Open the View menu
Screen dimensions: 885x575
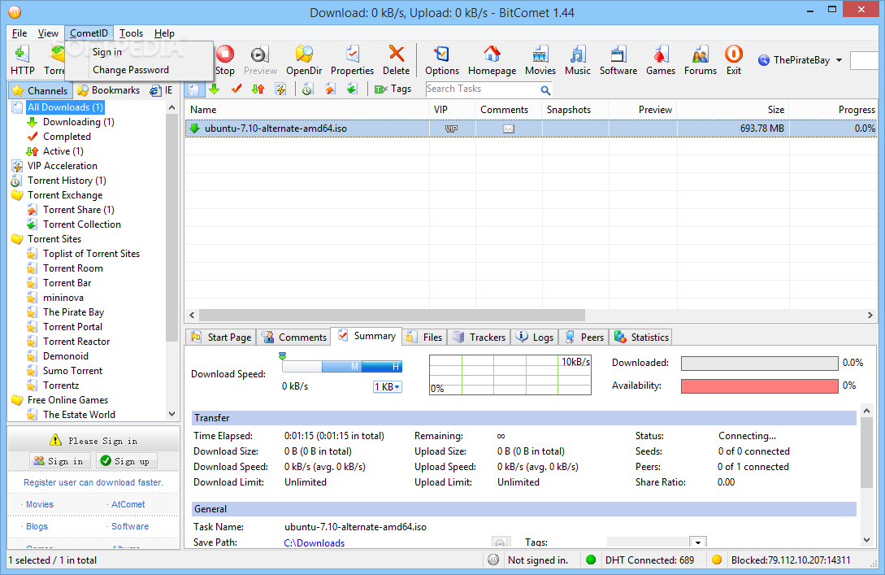click(48, 33)
